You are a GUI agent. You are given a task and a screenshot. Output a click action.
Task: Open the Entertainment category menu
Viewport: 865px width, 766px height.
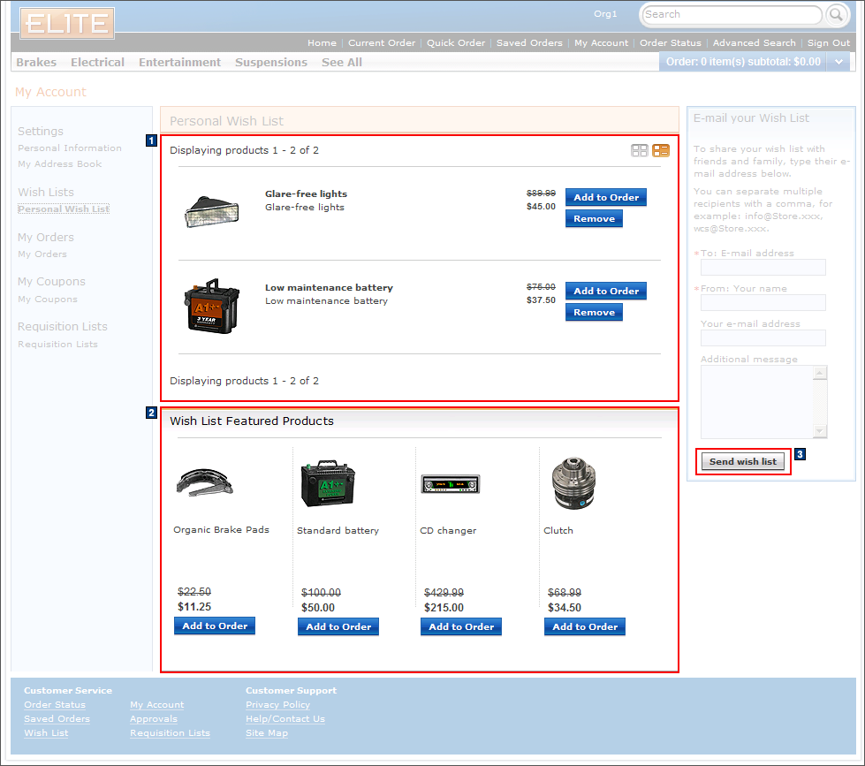click(x=179, y=63)
